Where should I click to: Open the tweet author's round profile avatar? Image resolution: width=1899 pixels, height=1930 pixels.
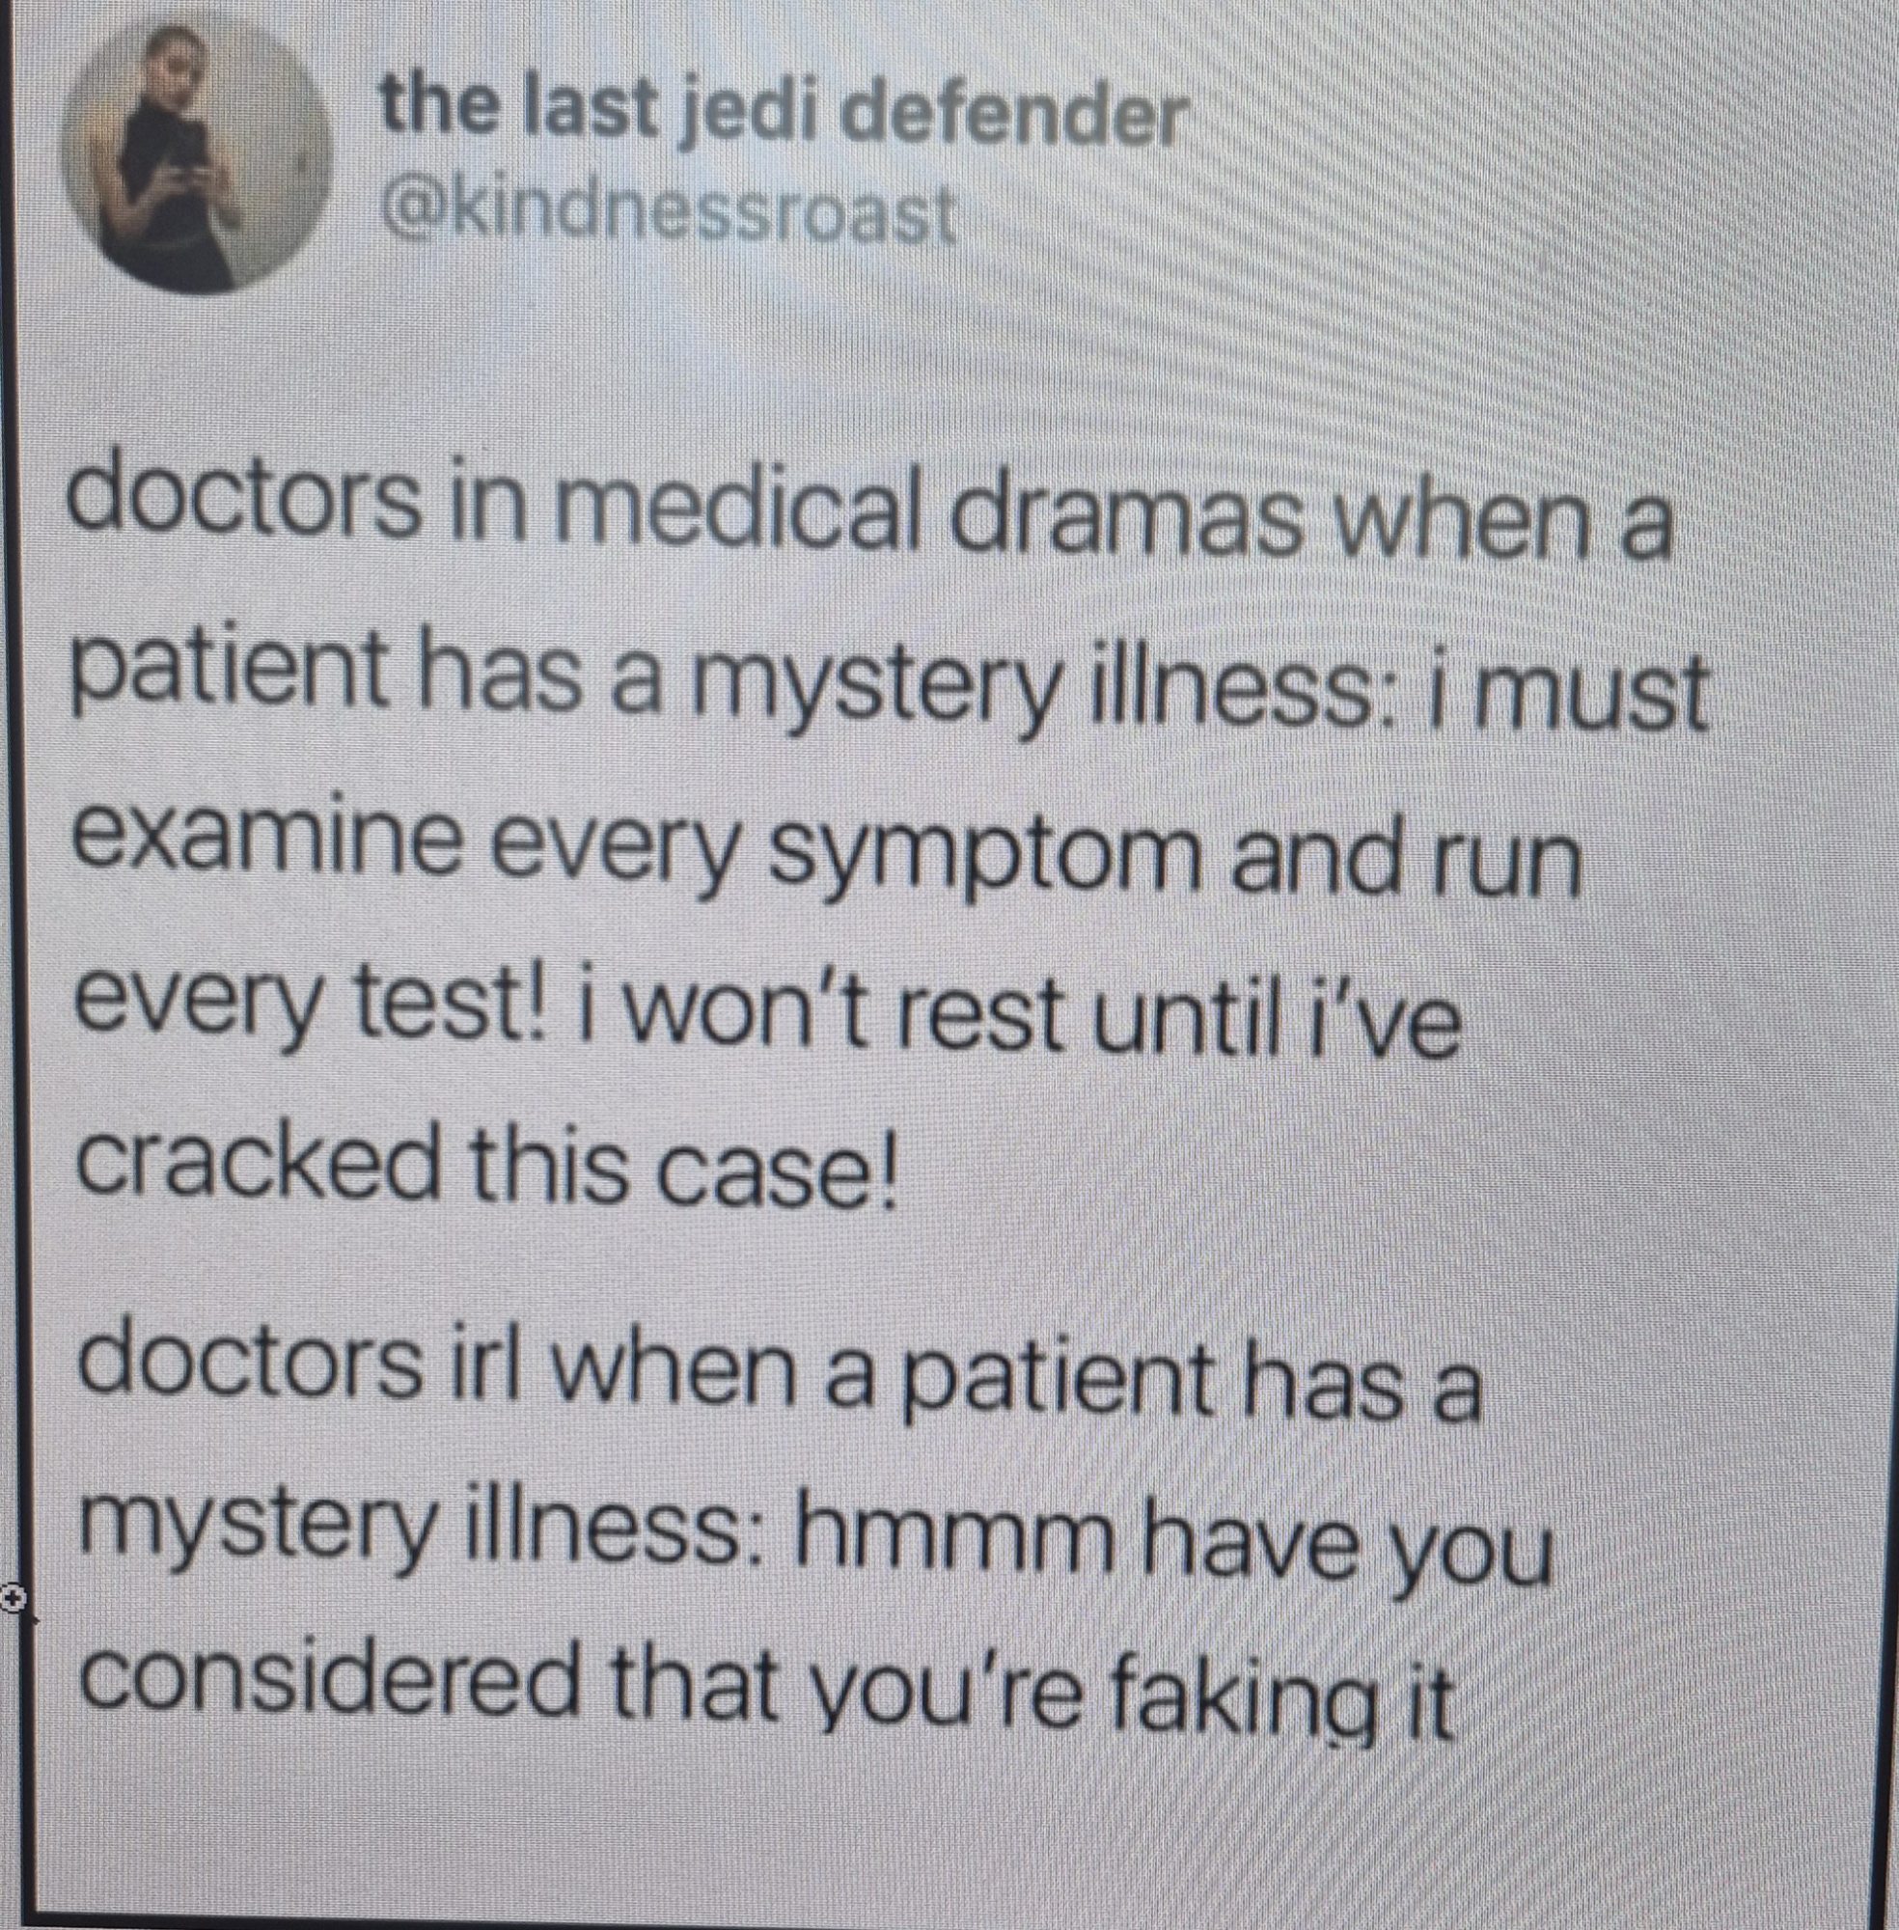[197, 156]
